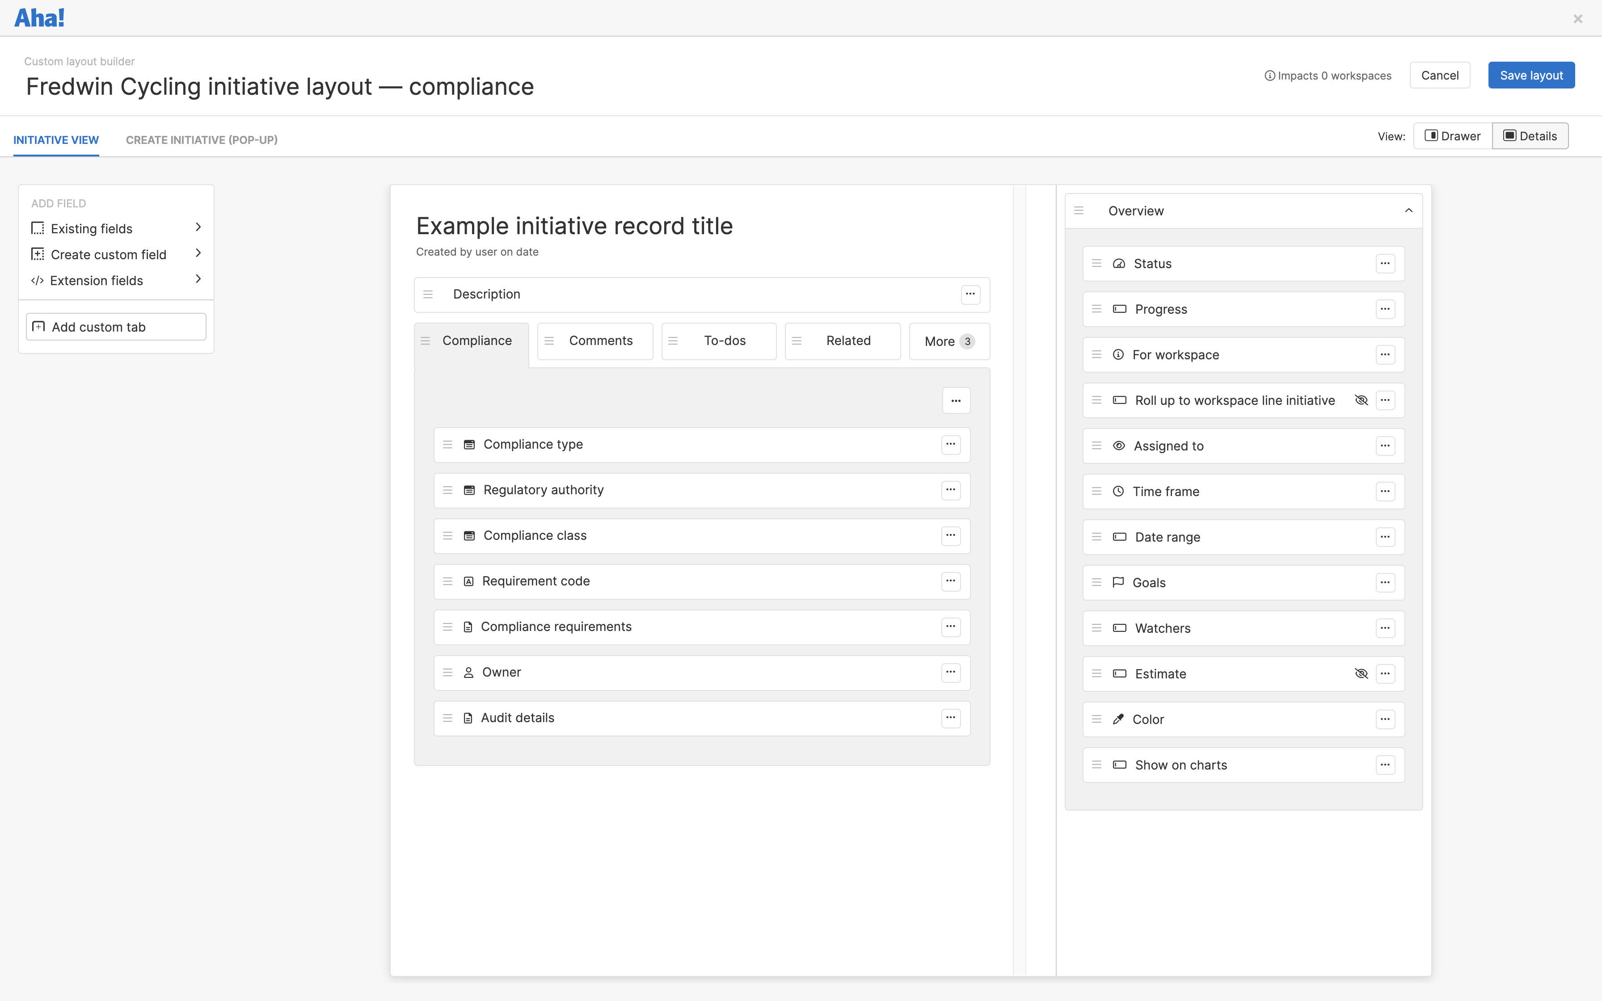Hide the Roll up to workspace line initiative field
This screenshot has width=1602, height=1001.
pos(1361,400)
